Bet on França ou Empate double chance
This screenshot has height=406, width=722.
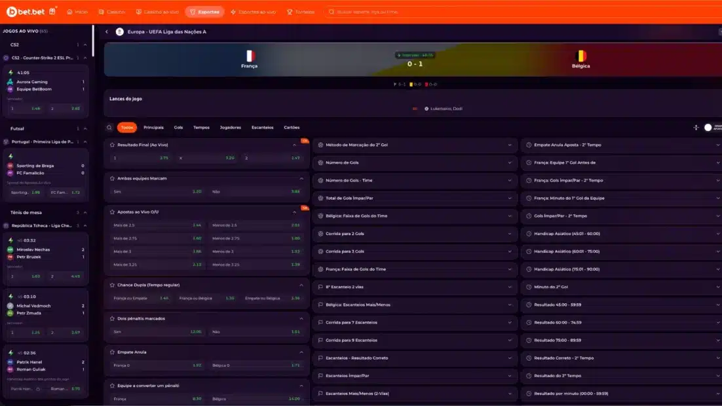[x=140, y=299]
